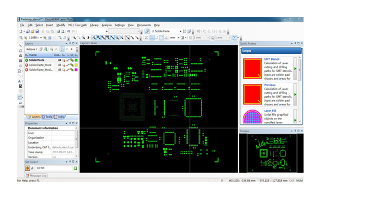Click the Undo arrow icon

(x=69, y=31)
